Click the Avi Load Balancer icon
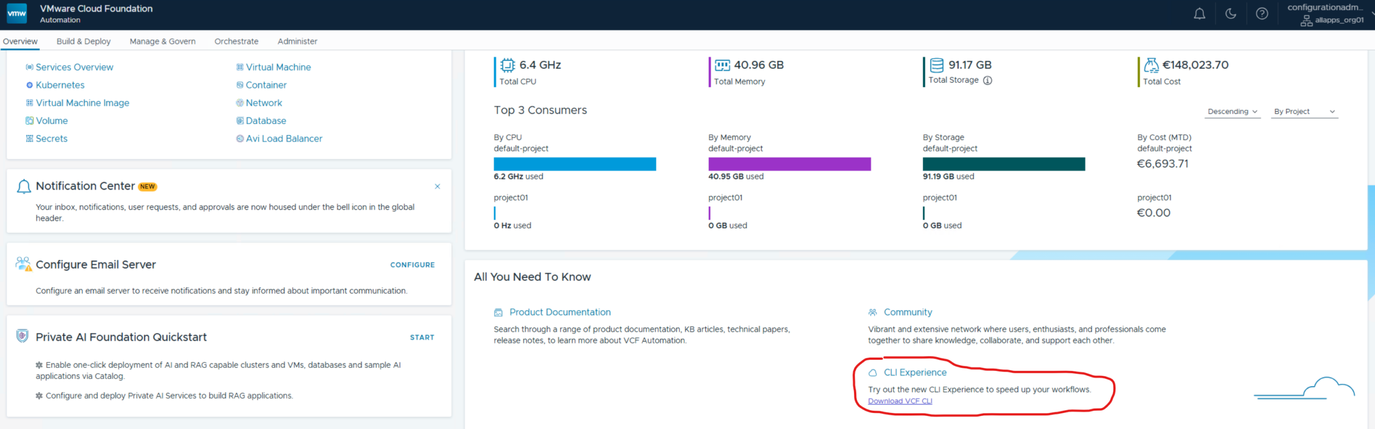 (x=240, y=139)
